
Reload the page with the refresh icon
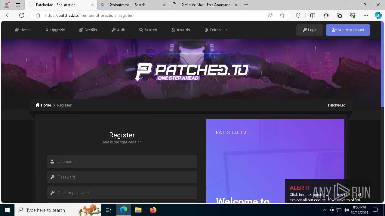(22, 15)
